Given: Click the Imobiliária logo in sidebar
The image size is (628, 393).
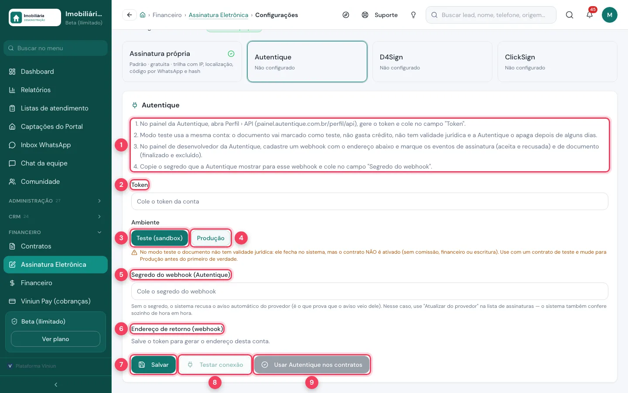Looking at the screenshot, I should [35, 17].
